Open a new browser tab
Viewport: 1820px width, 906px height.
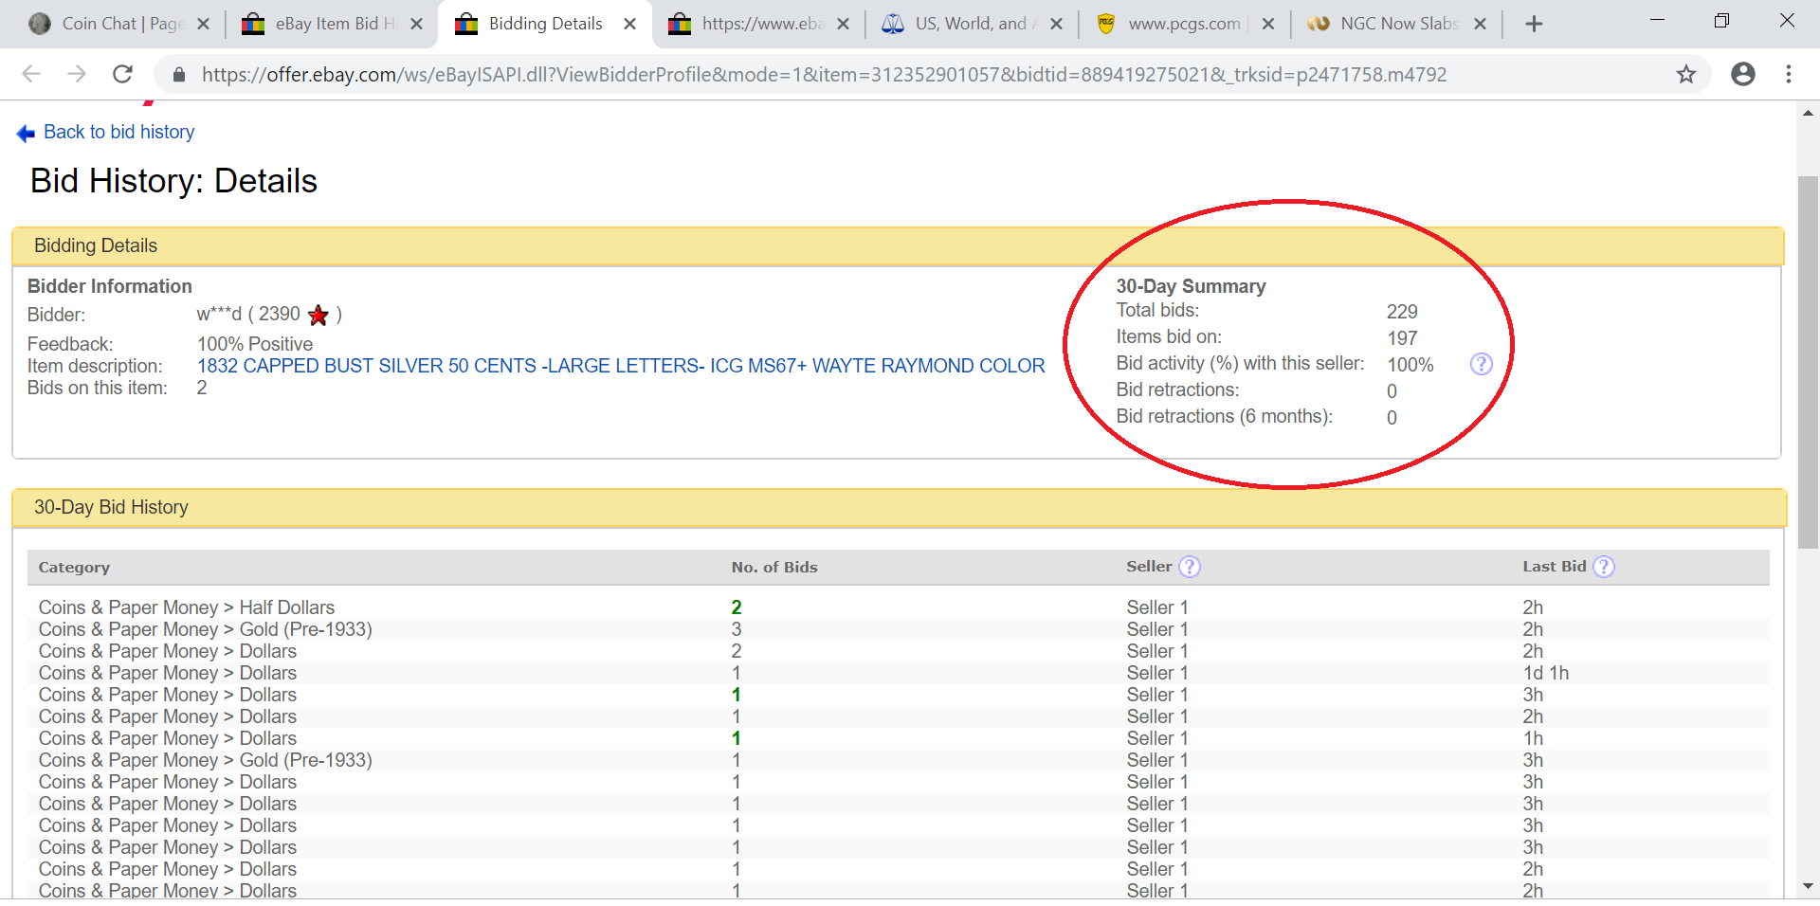[x=1534, y=24]
